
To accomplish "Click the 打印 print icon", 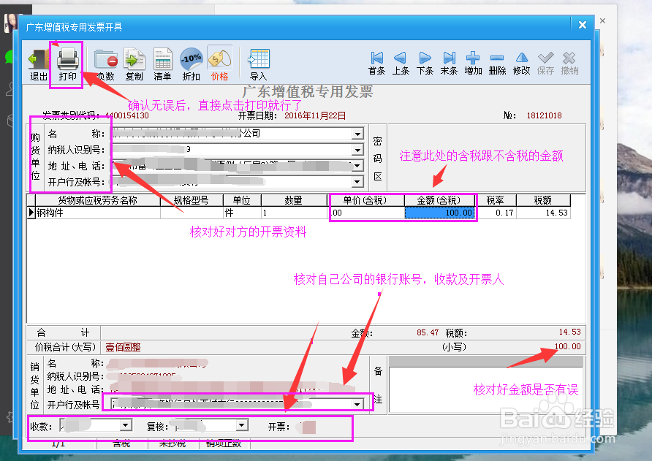I will click(x=67, y=64).
